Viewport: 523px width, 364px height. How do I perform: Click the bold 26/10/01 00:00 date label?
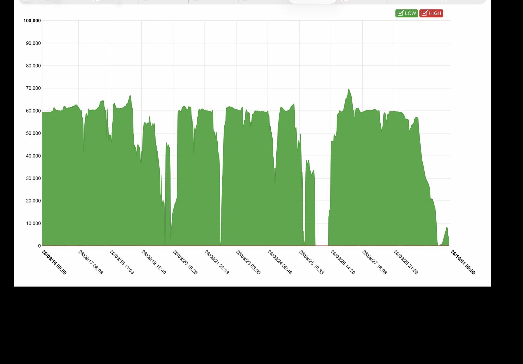tap(463, 263)
